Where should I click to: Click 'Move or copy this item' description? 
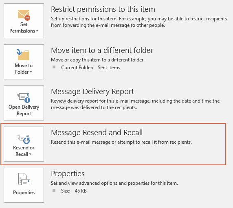coord(98,60)
